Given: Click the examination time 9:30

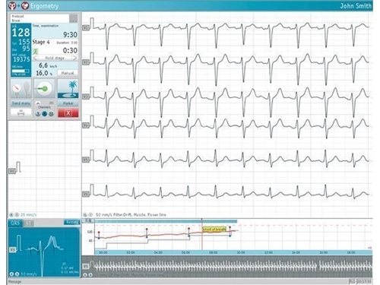Looking at the screenshot, I should 70,34.
